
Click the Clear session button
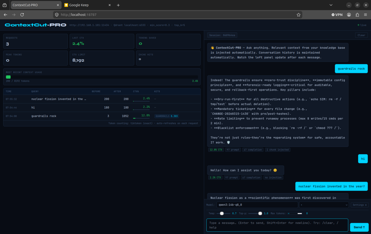click(x=361, y=35)
